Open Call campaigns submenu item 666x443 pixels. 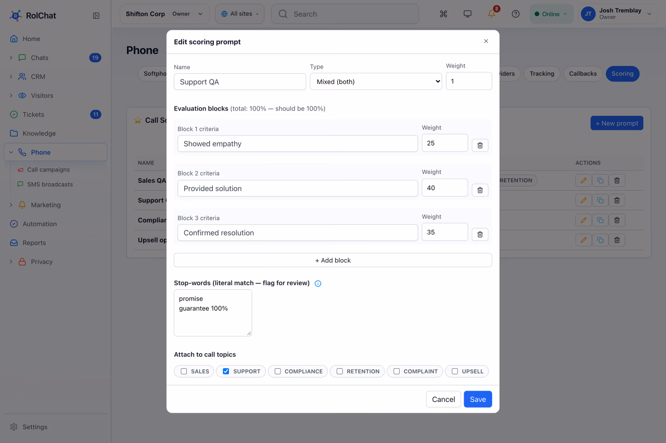click(48, 170)
